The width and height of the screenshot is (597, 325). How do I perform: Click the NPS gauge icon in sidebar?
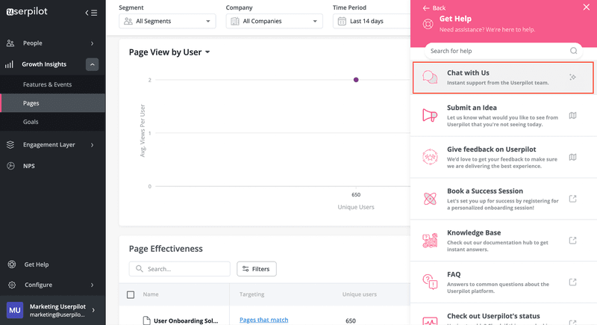10,166
